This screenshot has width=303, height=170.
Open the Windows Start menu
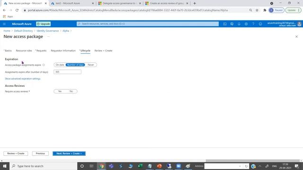point(5,166)
